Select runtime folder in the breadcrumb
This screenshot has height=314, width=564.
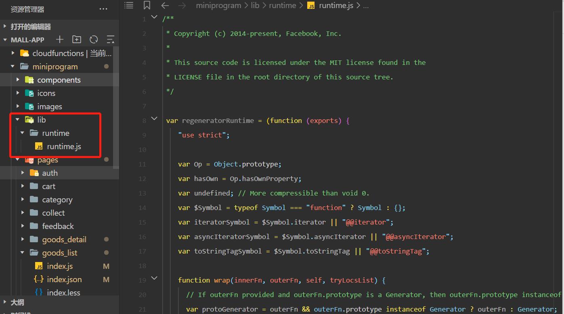pos(282,6)
